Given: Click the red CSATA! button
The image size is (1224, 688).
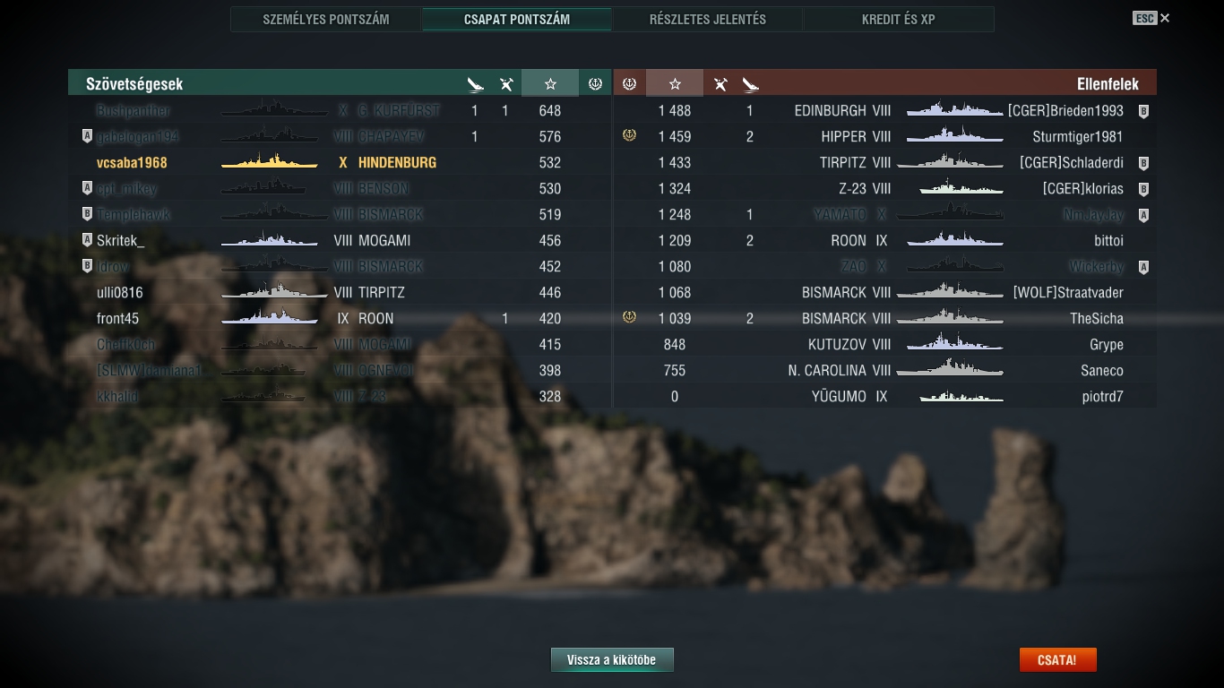Looking at the screenshot, I should coord(1057,660).
